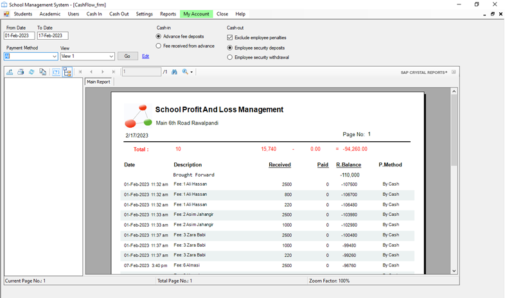Switch to the Main Report tab
The height and width of the screenshot is (298, 514).
click(98, 82)
